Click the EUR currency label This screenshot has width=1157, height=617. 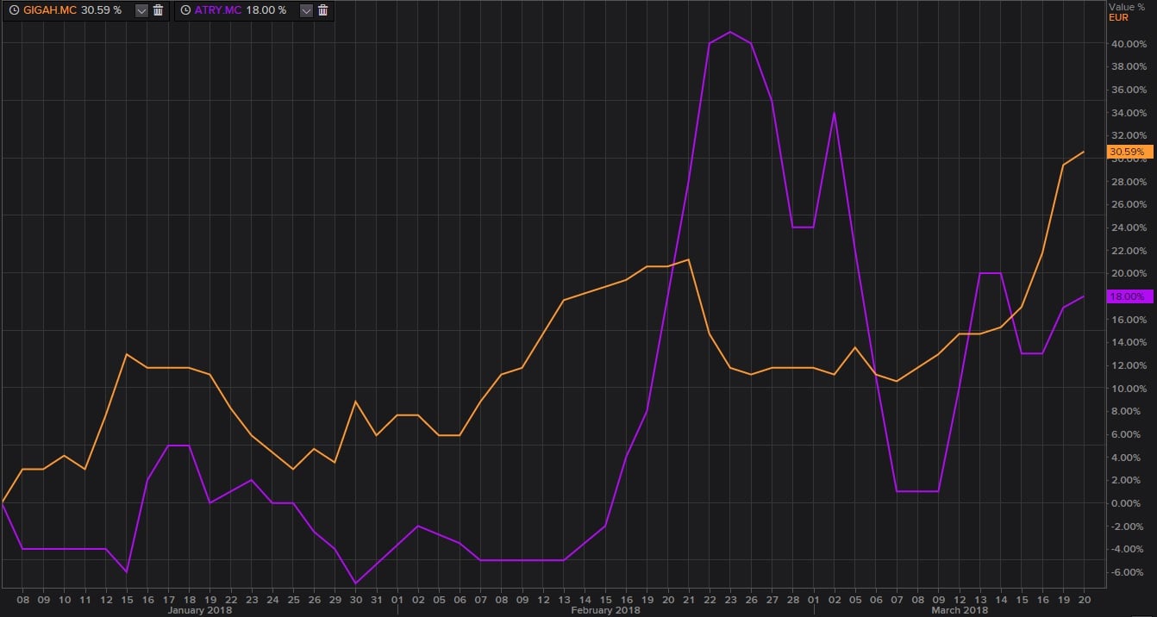1118,16
